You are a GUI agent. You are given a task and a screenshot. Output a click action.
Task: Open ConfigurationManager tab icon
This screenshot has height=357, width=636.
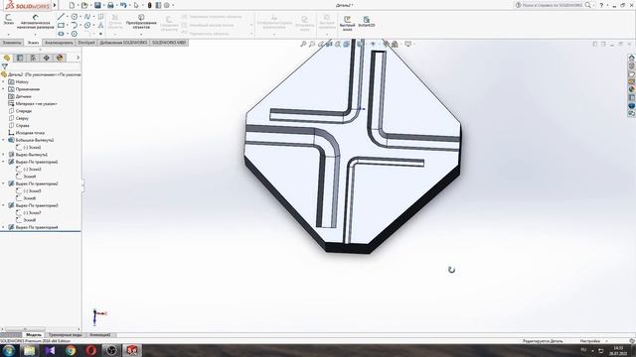(33, 58)
